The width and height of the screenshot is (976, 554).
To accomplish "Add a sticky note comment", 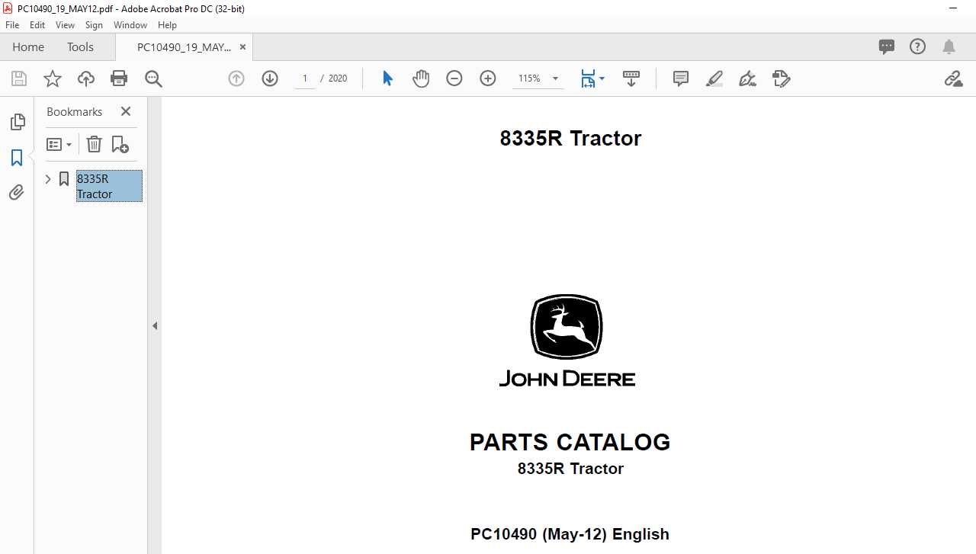I will point(681,78).
